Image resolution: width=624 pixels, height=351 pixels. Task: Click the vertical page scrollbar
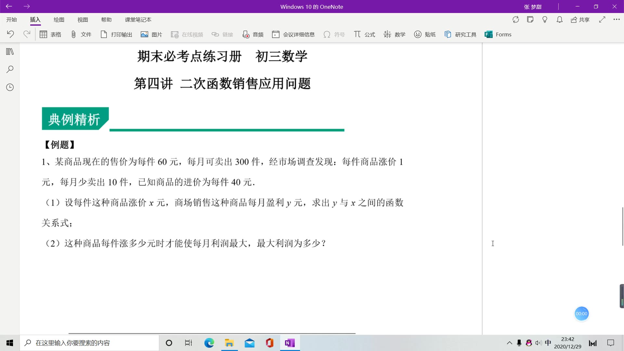coord(622,227)
